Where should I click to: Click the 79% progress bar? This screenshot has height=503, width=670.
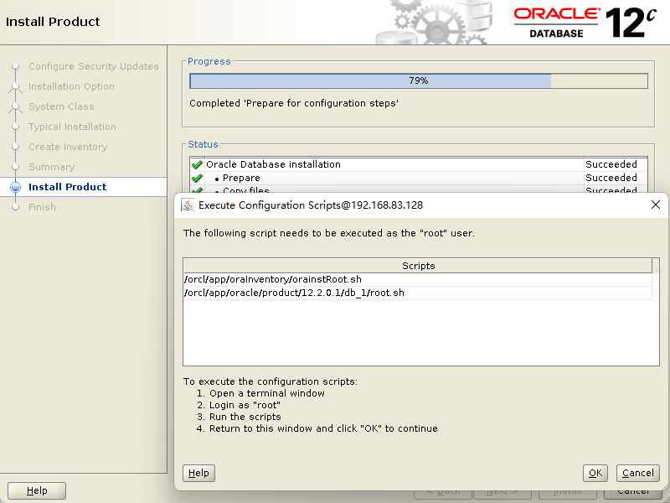[418, 80]
